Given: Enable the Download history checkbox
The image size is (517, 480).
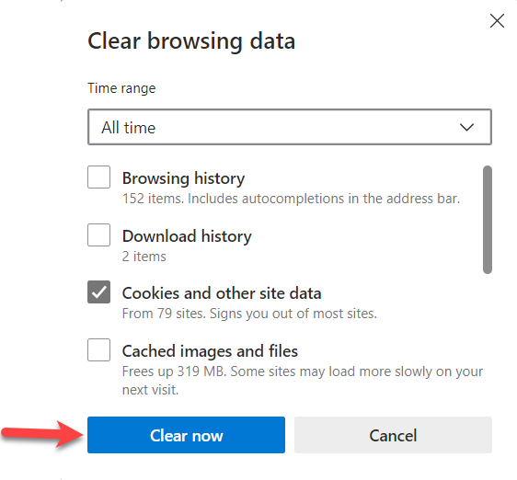Looking at the screenshot, I should [99, 234].
